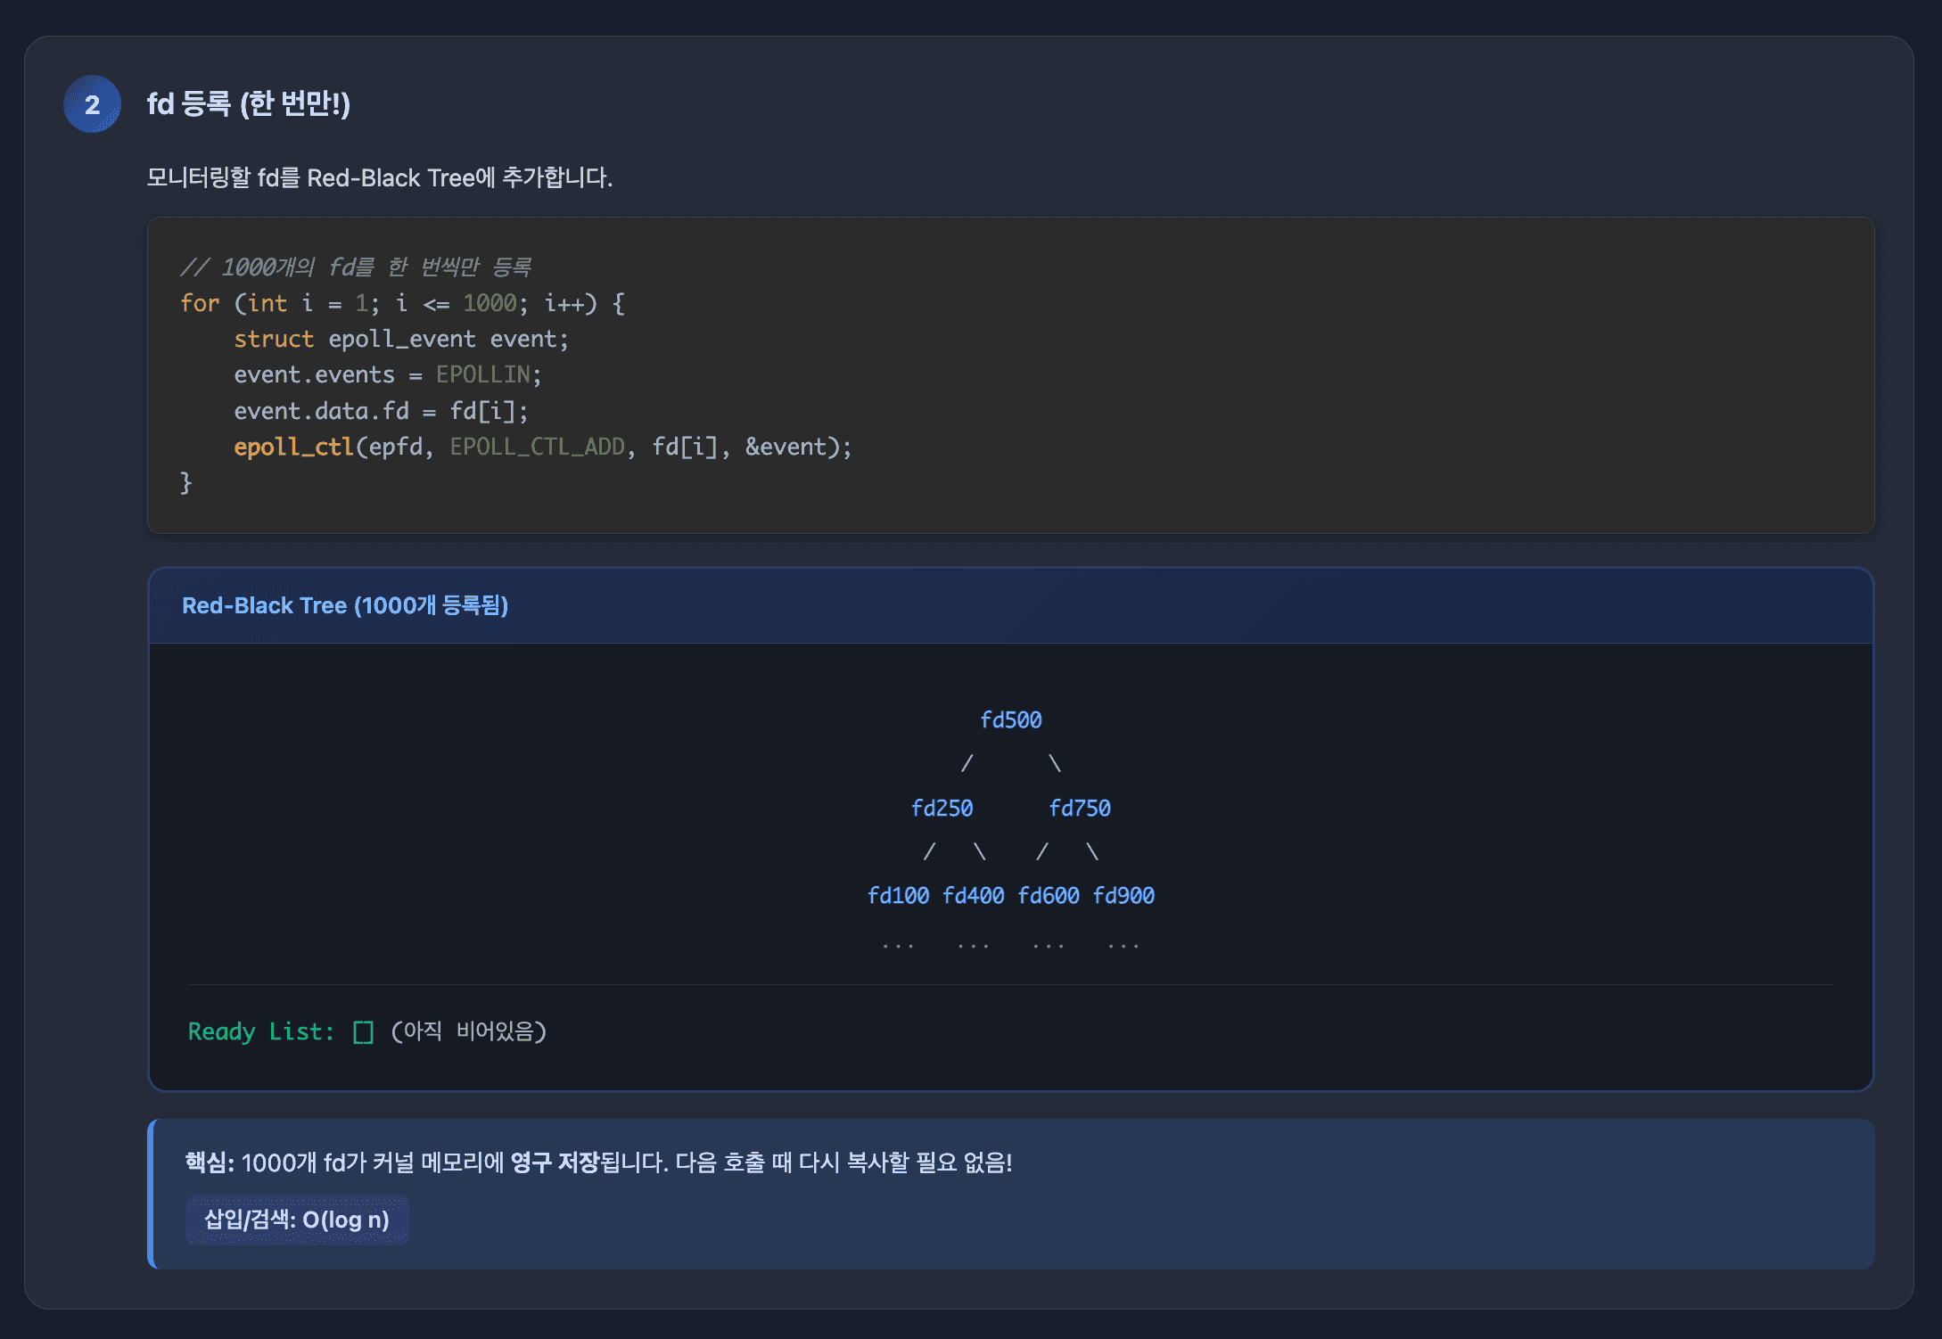Click the fd600 leaf node
Image resolution: width=1942 pixels, height=1339 pixels.
tap(1048, 896)
